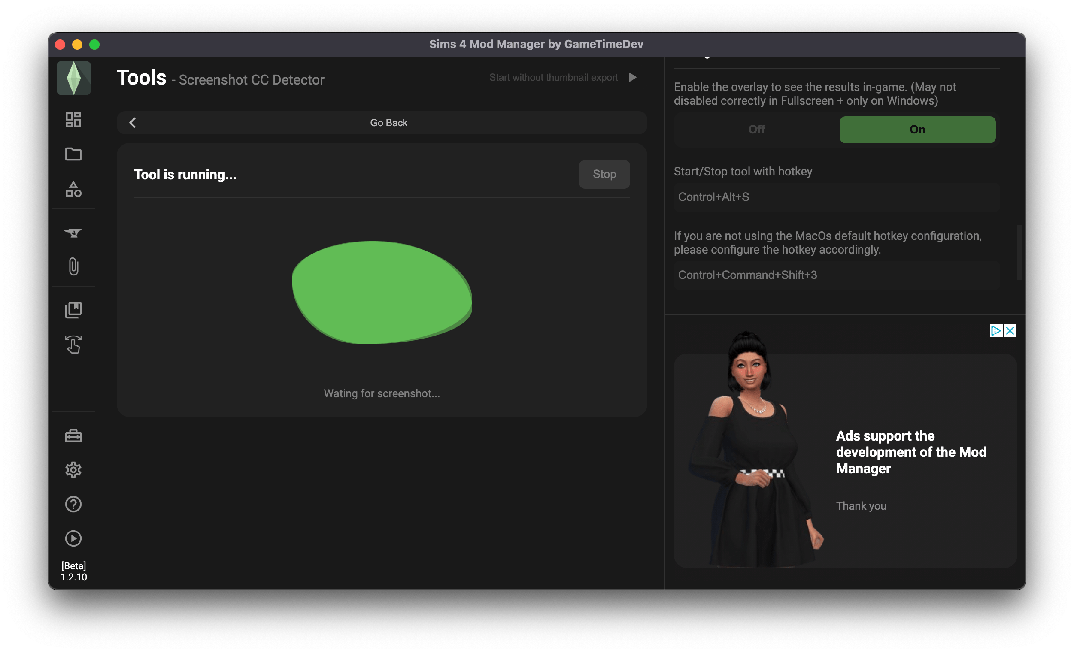Turn the overlay Off
1074x653 pixels.
point(757,130)
